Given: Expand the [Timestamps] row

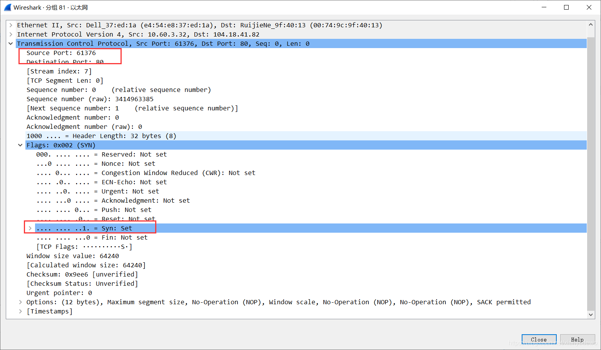Looking at the screenshot, I should click(20, 311).
